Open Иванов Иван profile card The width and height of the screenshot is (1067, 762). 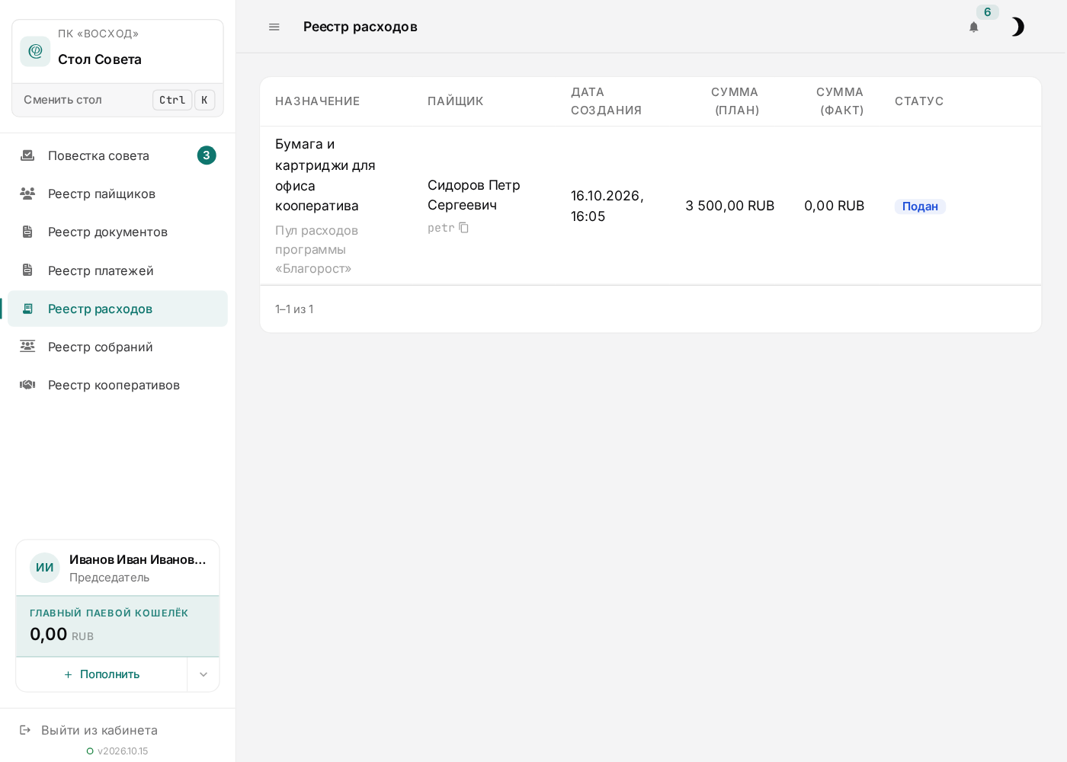pos(117,568)
